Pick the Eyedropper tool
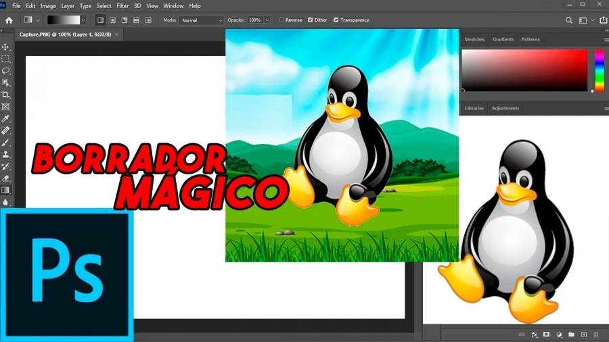The image size is (609, 342). coord(6,118)
